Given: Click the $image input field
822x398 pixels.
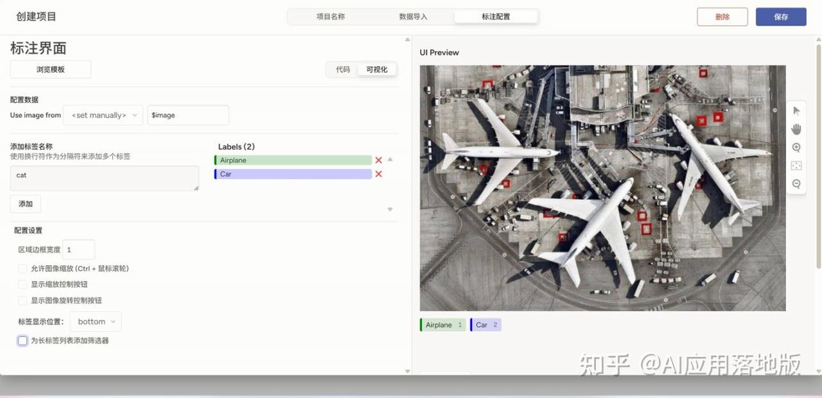Looking at the screenshot, I should pyautogui.click(x=188, y=116).
